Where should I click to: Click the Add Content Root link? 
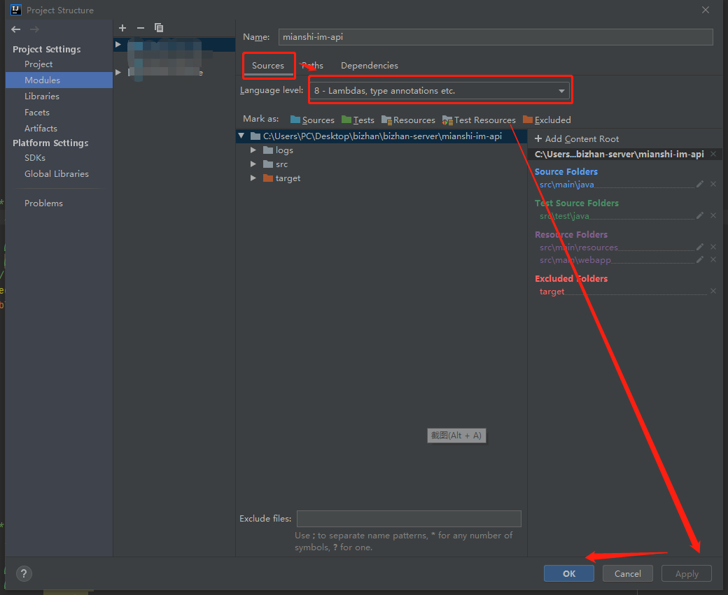pyautogui.click(x=576, y=138)
